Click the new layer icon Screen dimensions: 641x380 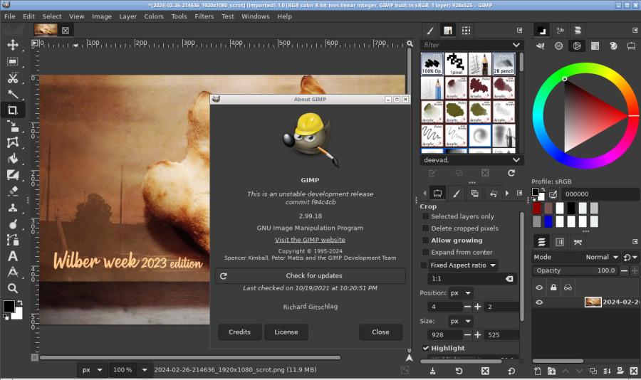tap(538, 371)
